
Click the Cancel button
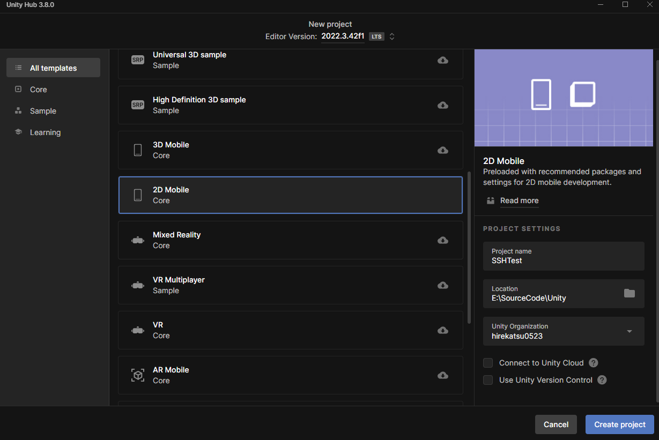point(556,424)
